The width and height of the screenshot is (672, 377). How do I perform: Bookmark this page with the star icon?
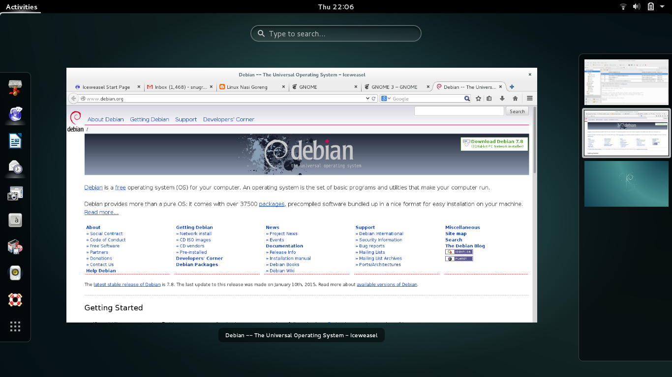pyautogui.click(x=478, y=99)
